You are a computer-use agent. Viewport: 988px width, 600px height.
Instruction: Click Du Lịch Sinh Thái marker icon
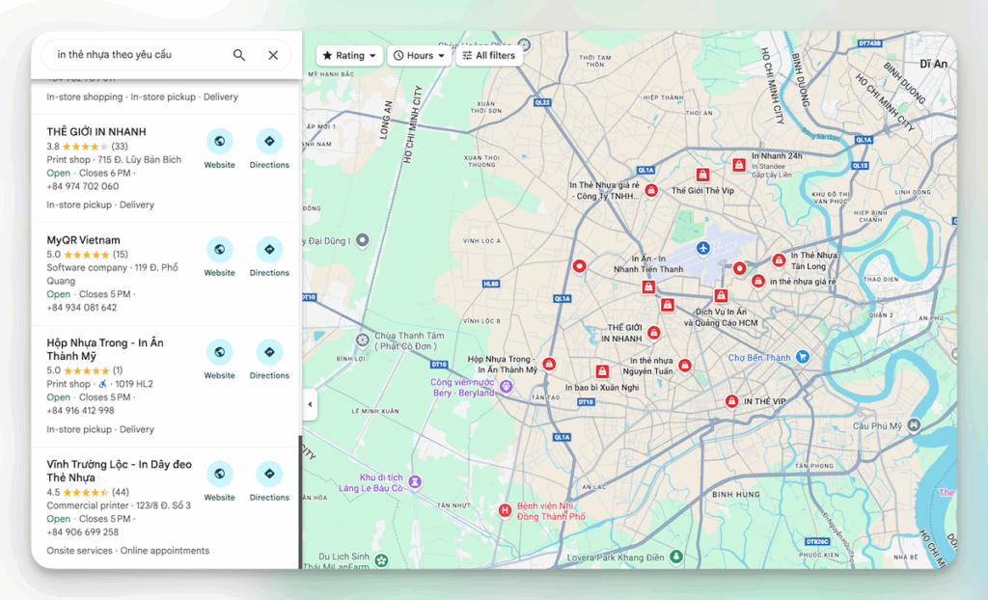380,559
